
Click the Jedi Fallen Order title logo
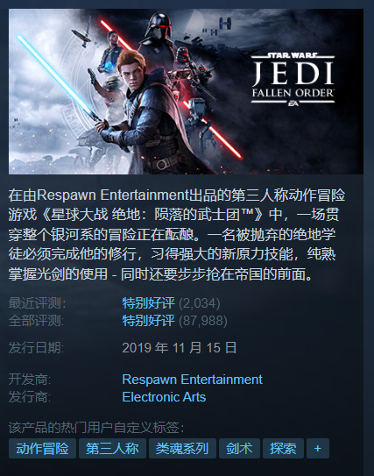(293, 79)
